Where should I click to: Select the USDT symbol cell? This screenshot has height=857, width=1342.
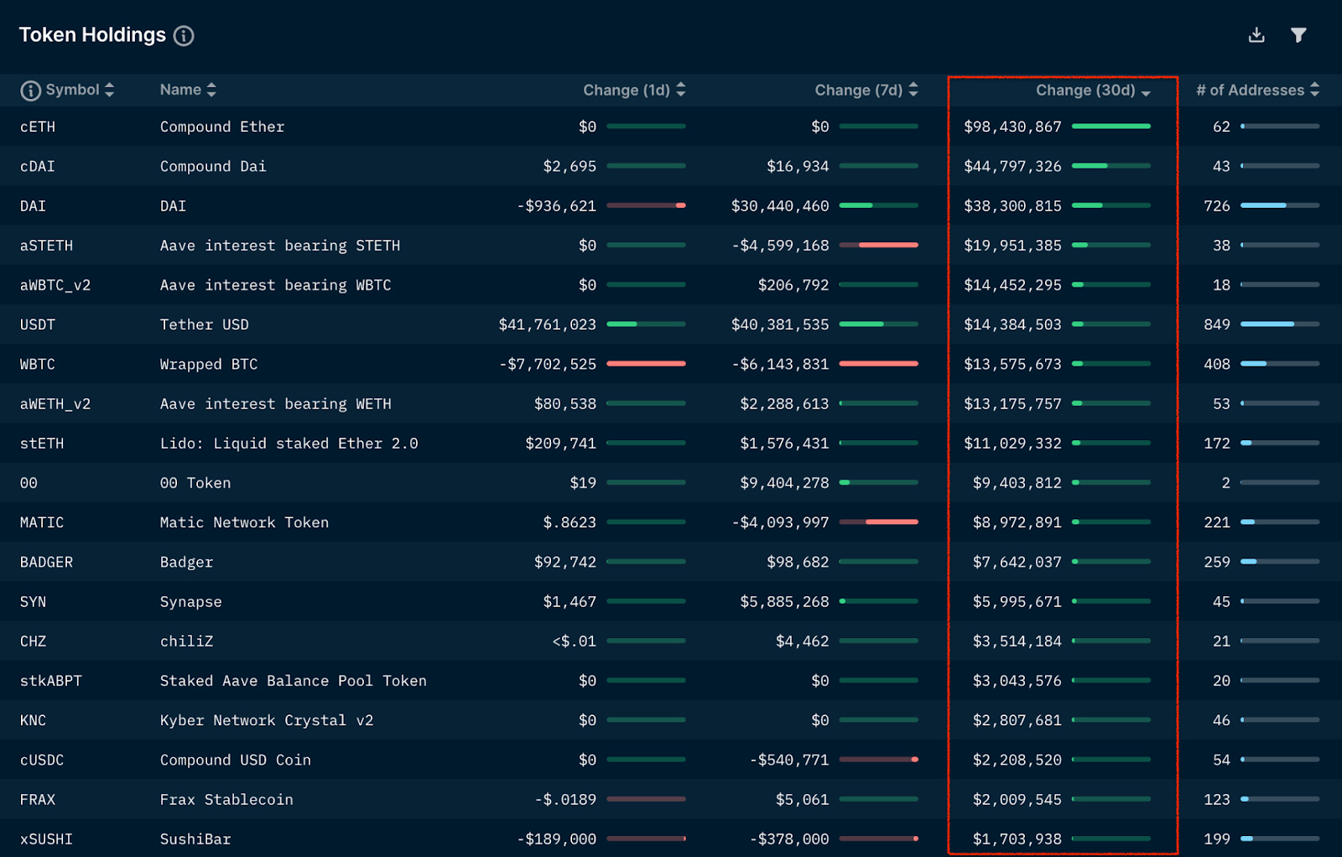38,325
